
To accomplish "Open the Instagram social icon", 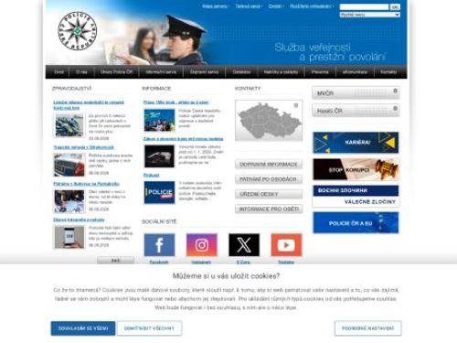I will 202,245.
